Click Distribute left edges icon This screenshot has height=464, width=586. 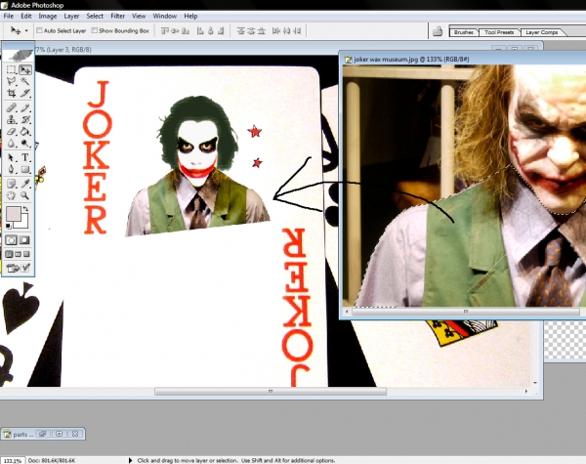click(x=276, y=31)
